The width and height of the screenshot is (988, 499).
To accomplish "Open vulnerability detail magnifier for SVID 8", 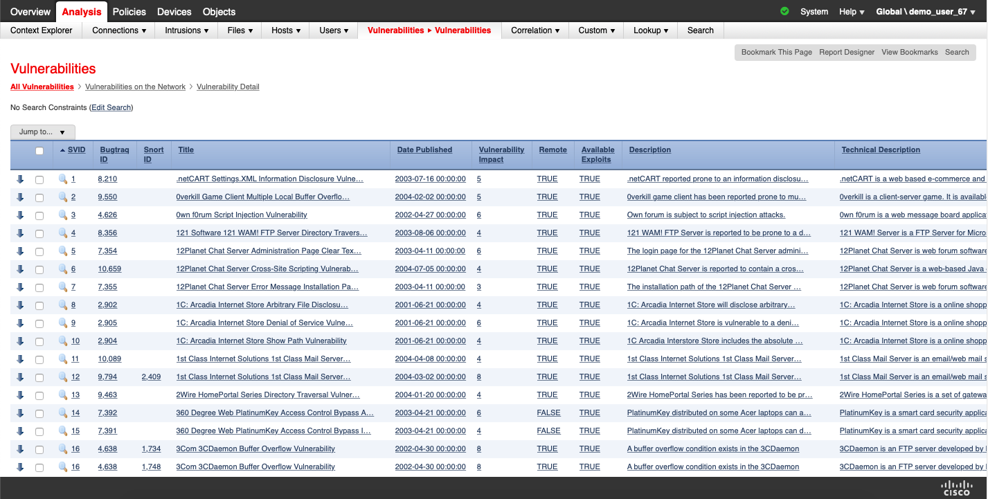I will 63,305.
